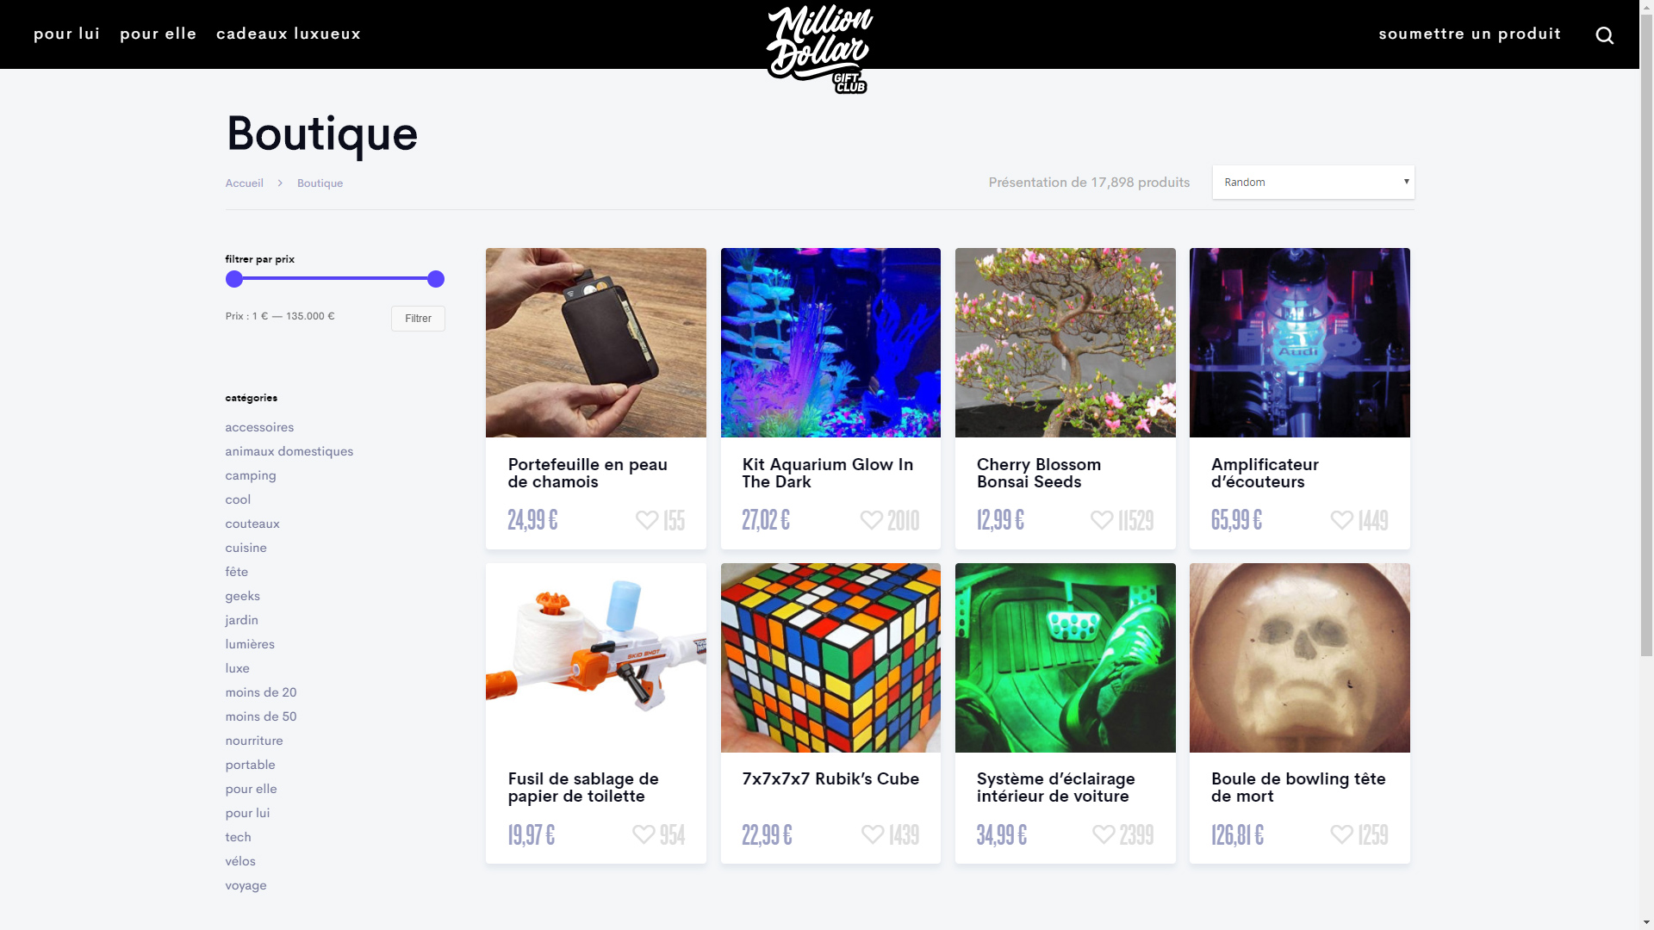Heart the Cherry Blossom Bonsai Seeds product

(1102, 520)
